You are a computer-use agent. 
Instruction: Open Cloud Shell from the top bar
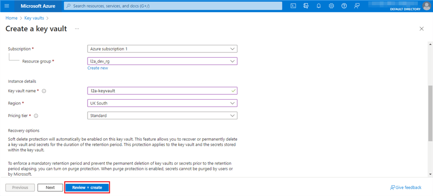coord(293,6)
